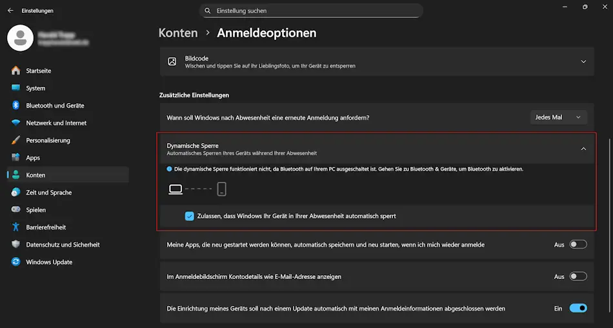Screen dimensions: 613x328
Task: Open Barrierefreiheit settings
Action: pos(68,227)
